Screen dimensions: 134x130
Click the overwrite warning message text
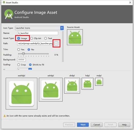[38, 116]
